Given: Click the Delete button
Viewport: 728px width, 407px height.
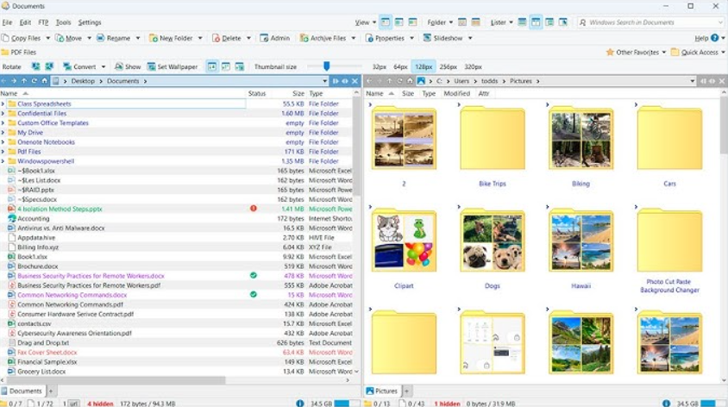Looking at the screenshot, I should click(x=227, y=38).
